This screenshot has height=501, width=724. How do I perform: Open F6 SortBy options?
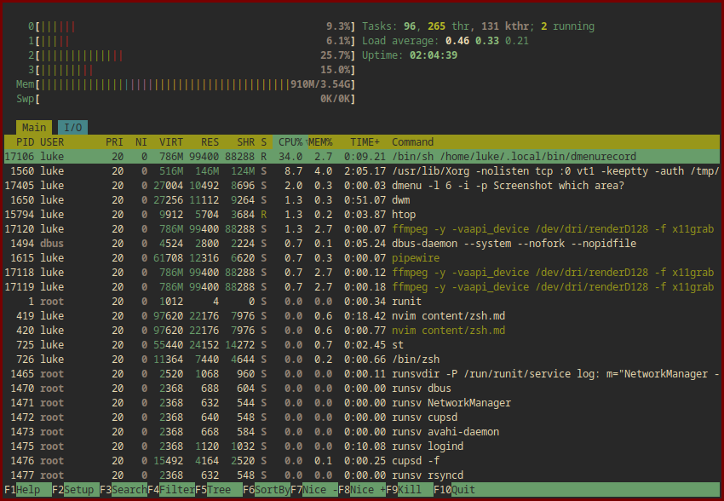[266, 490]
